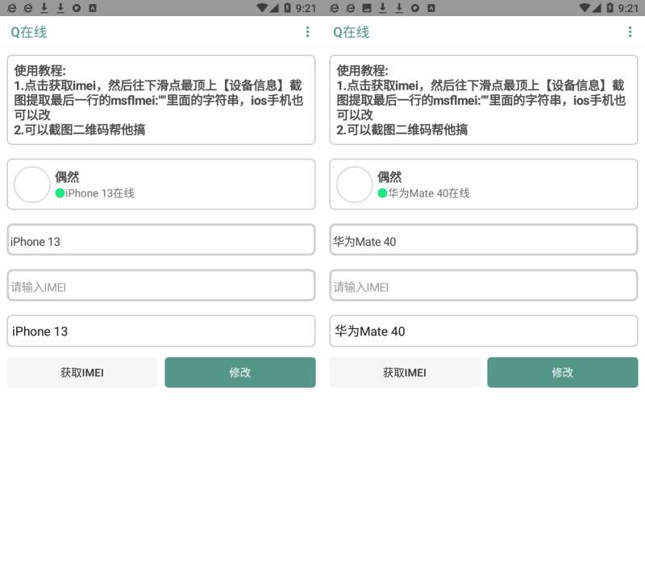The width and height of the screenshot is (645, 573).
Task: Click the iPhone 13 model input field
Action: pyautogui.click(x=161, y=239)
